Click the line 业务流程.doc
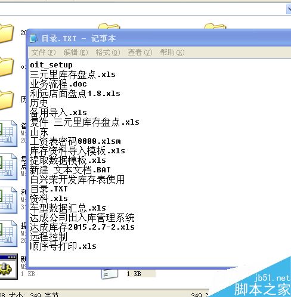Viewport: 291px width, 297px height. (58, 84)
